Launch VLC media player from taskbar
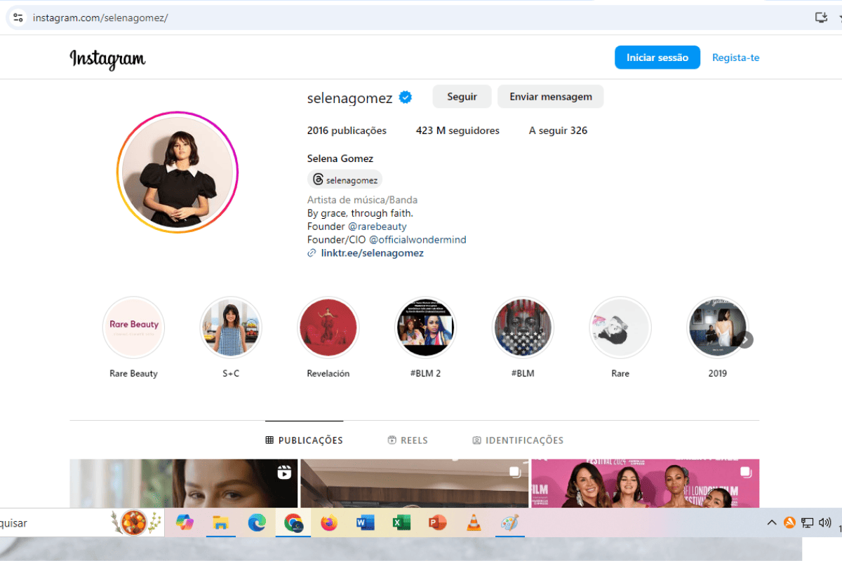This screenshot has width=842, height=561. [x=474, y=522]
